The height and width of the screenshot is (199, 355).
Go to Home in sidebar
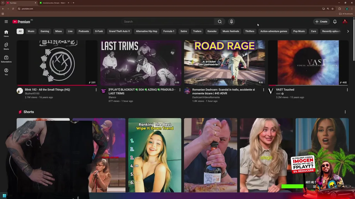[x=6, y=33]
